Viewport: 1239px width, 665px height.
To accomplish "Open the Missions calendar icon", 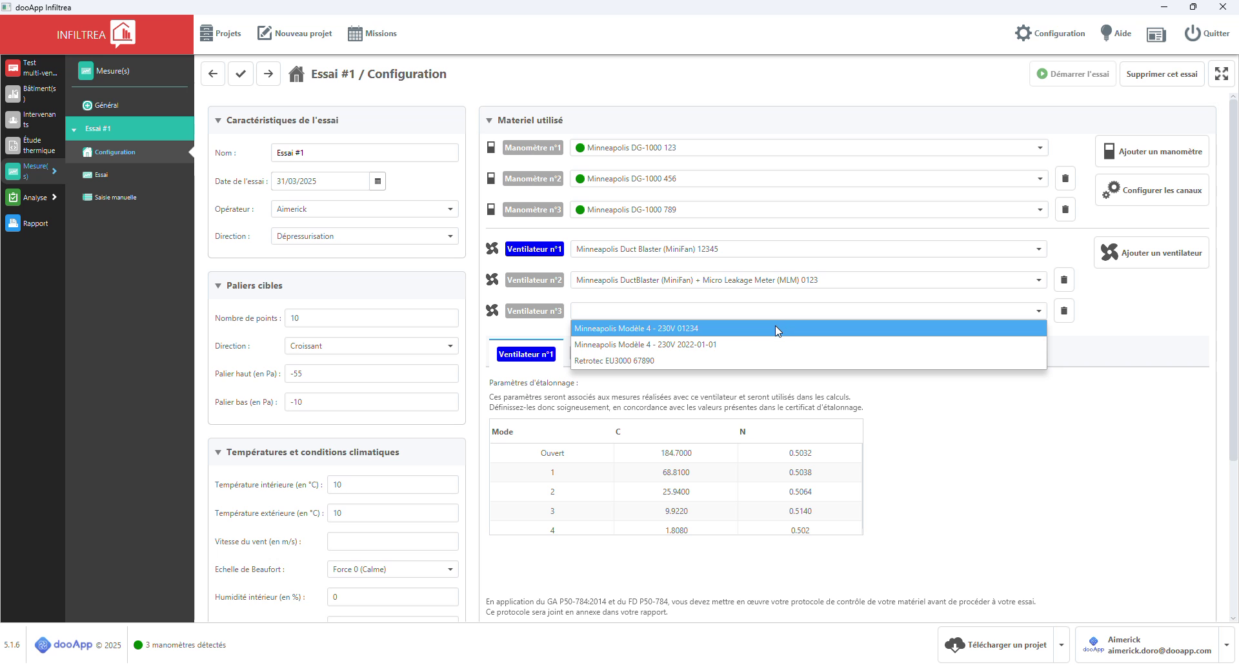I will 355,34.
